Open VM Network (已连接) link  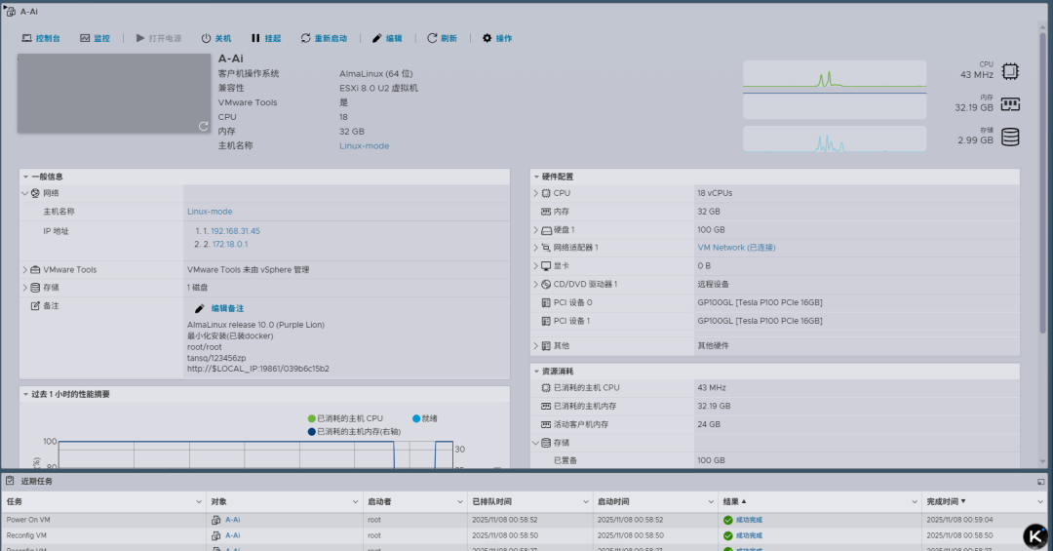coord(736,248)
